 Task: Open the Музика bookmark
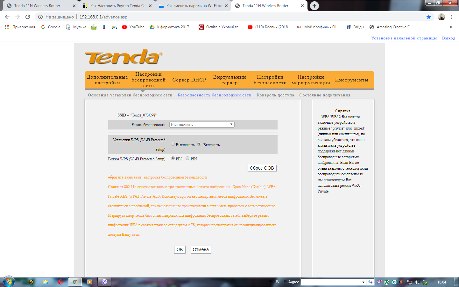[x=76, y=27]
